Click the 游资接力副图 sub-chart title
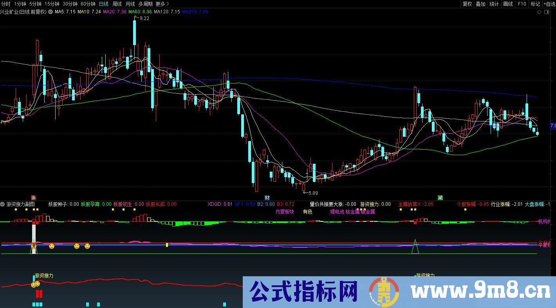The height and width of the screenshot is (308, 556). coord(21,204)
